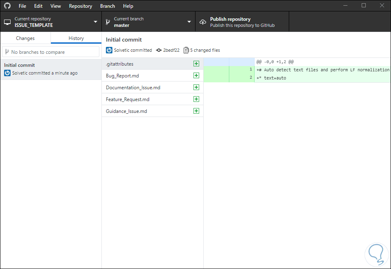Open the Repository menu
The image size is (391, 269).
(80, 6)
